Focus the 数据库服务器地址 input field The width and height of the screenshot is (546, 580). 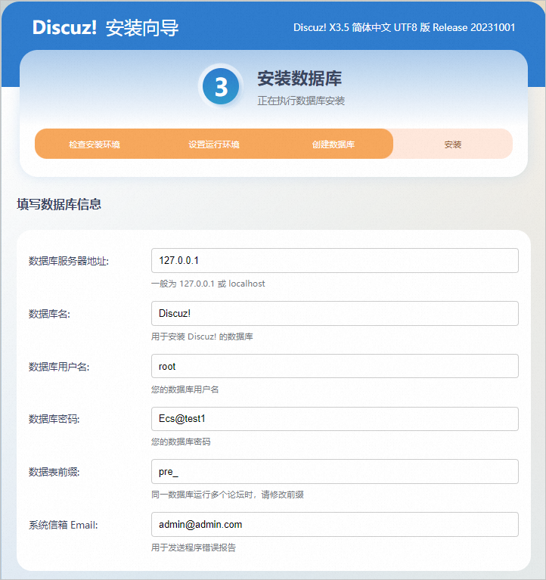click(334, 260)
